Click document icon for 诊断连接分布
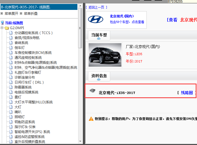 11,77
